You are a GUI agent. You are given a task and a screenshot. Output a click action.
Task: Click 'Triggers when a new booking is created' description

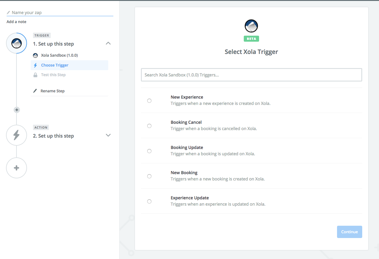(x=218, y=179)
